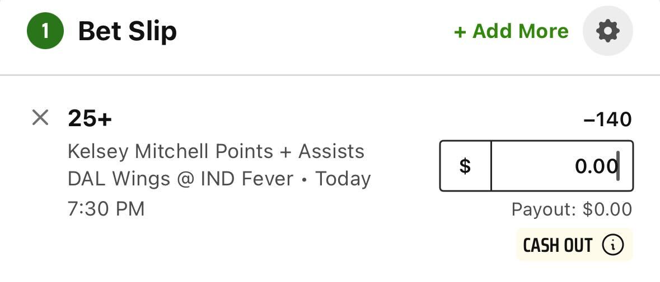
Task: Click the Today game date label
Action: [343, 179]
